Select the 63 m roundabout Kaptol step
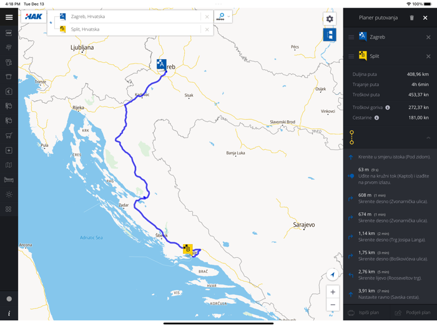The height and width of the screenshot is (327, 437). [x=390, y=176]
